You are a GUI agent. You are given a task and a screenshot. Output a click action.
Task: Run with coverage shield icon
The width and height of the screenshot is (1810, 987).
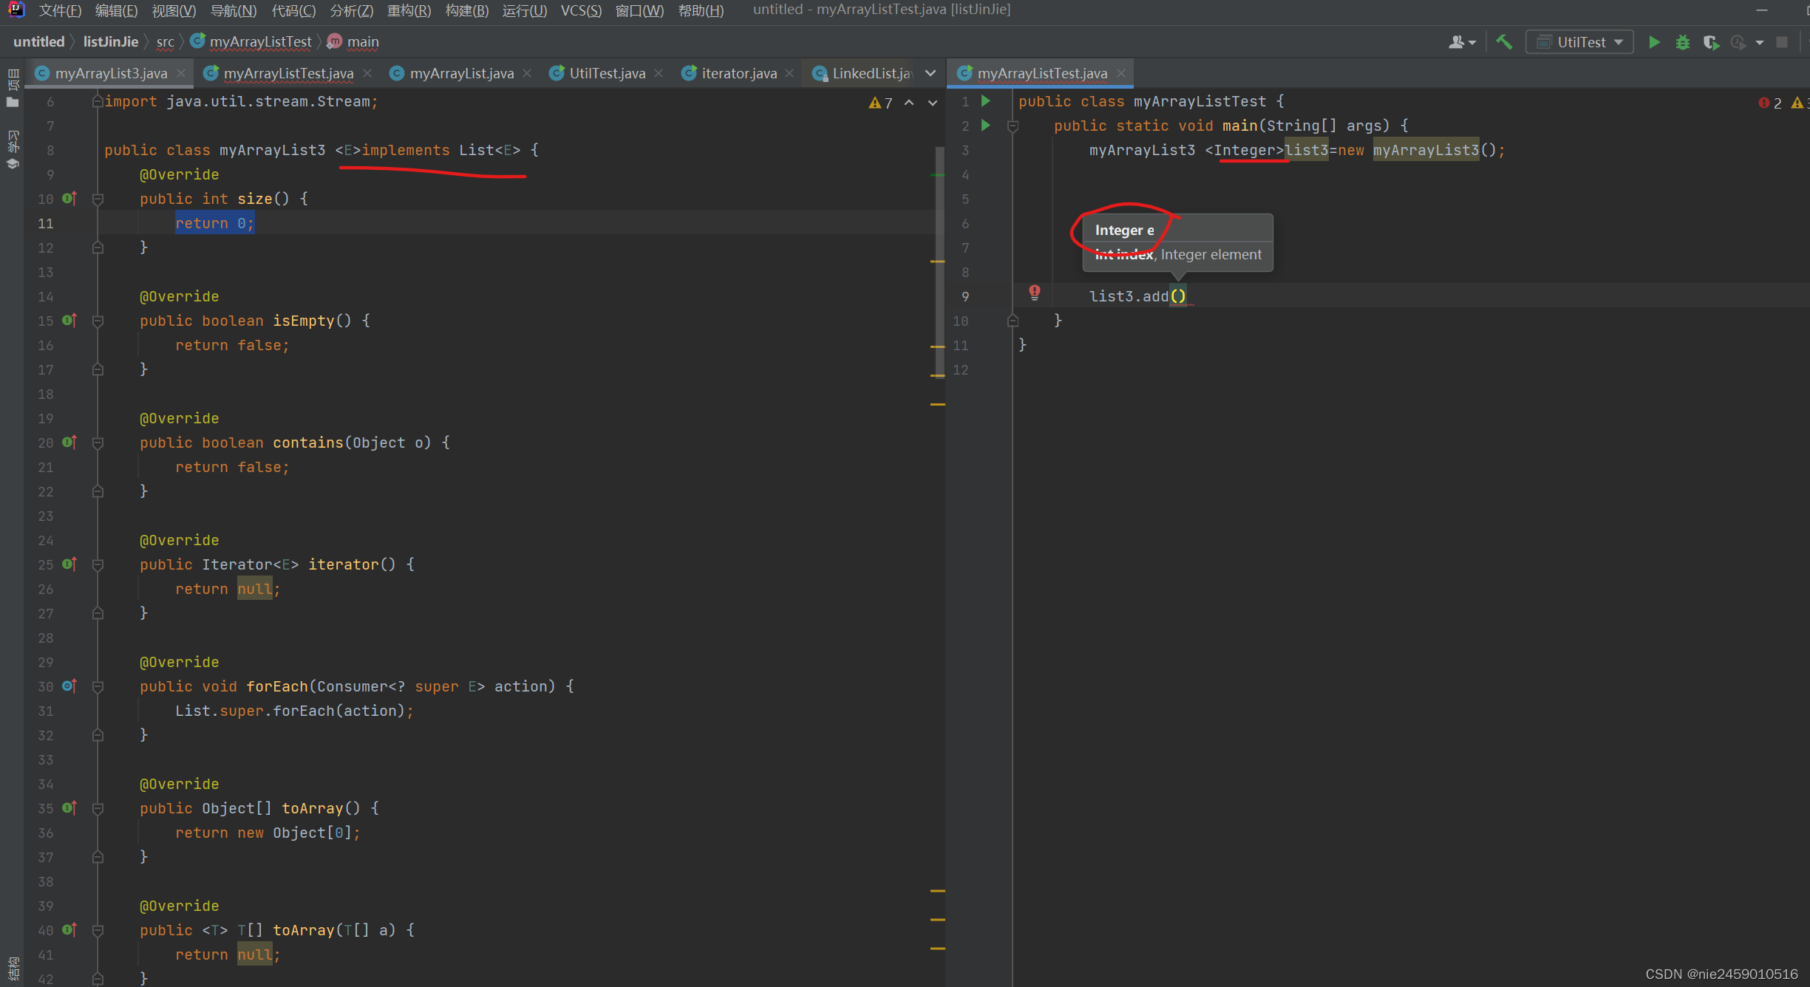coord(1710,42)
